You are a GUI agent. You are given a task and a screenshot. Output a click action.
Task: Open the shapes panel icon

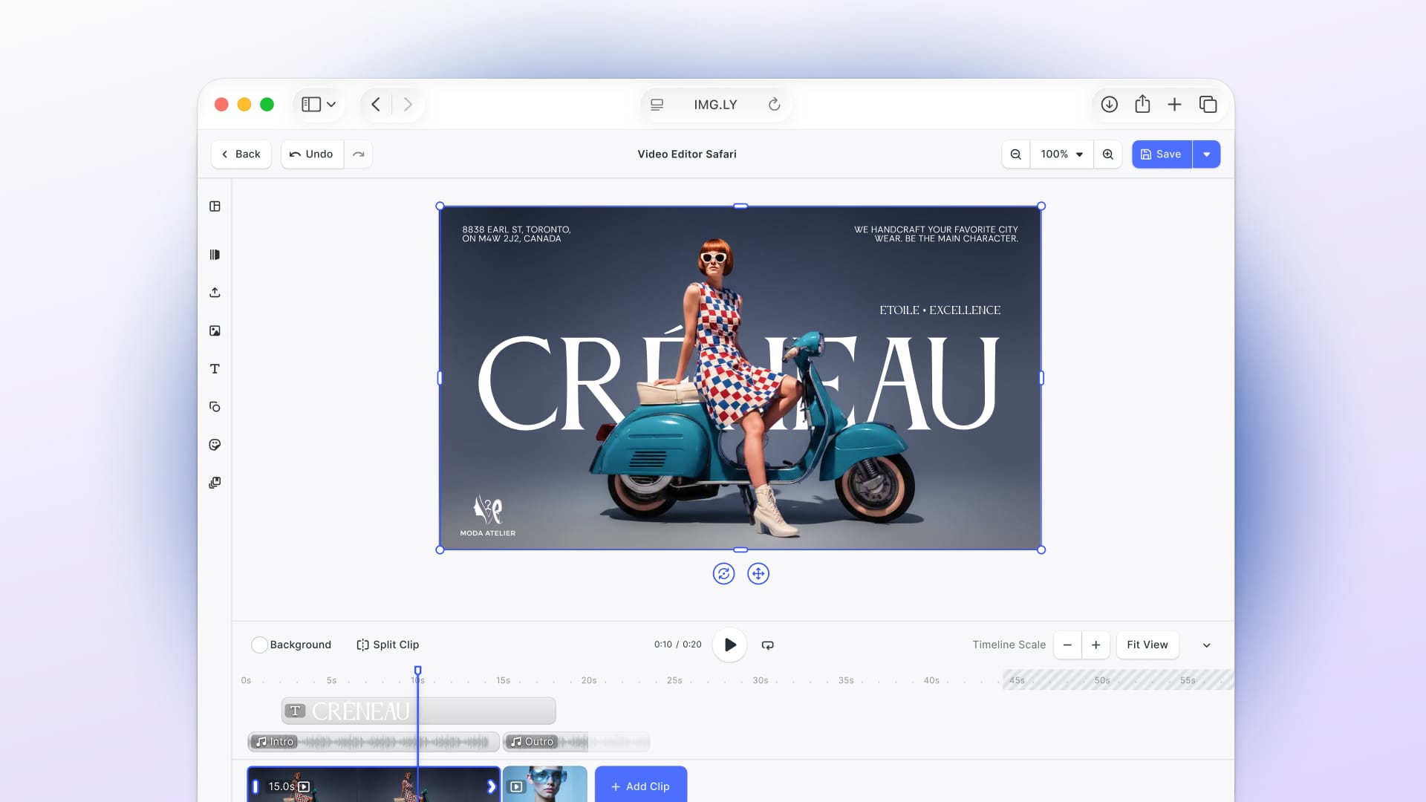tap(215, 407)
